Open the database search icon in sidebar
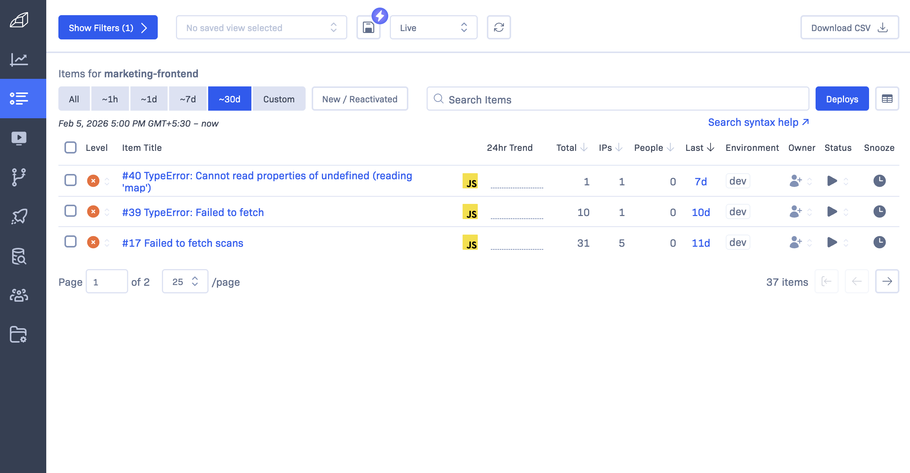Screen dimensions: 910x473 pos(19,256)
